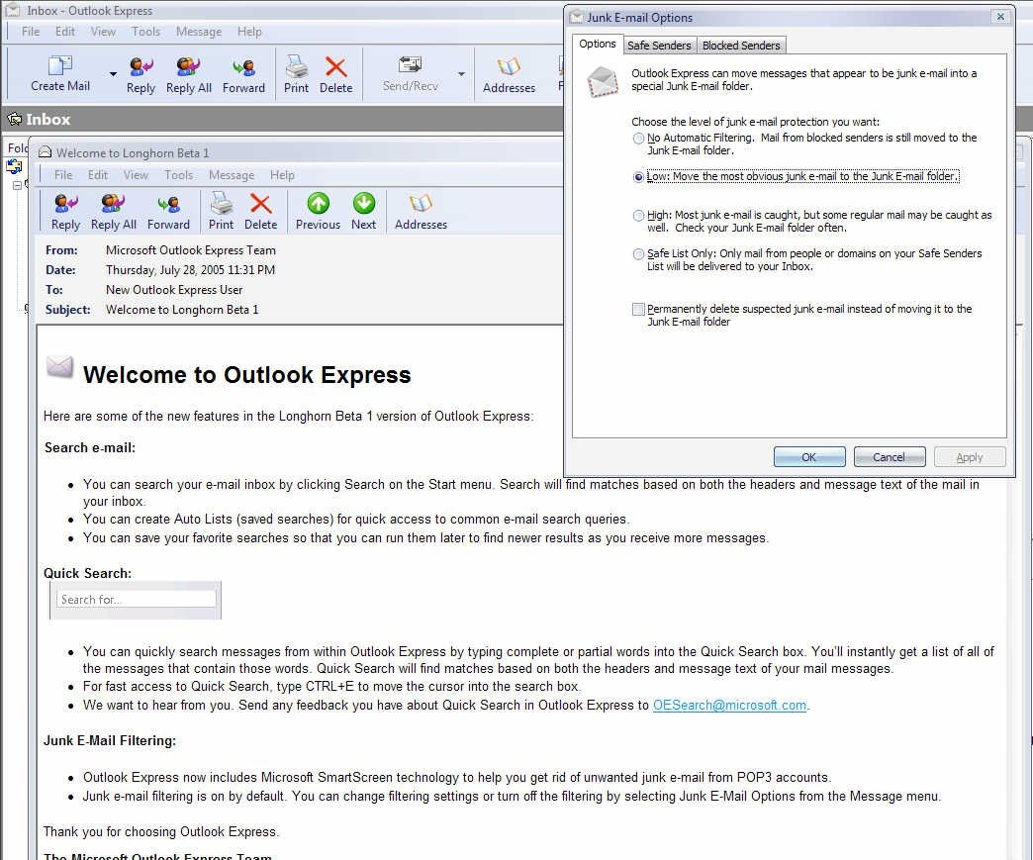The height and width of the screenshot is (860, 1033).
Task: Click Forward in the Welcome message toolbar
Action: (x=168, y=212)
